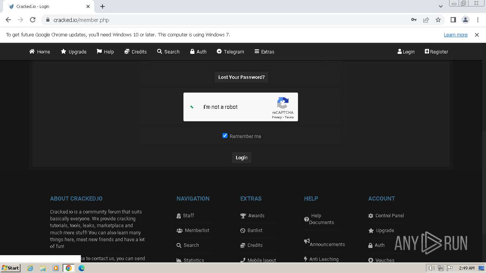Close the Cracked.io - Login tab
The image size is (486, 273).
[88, 6]
